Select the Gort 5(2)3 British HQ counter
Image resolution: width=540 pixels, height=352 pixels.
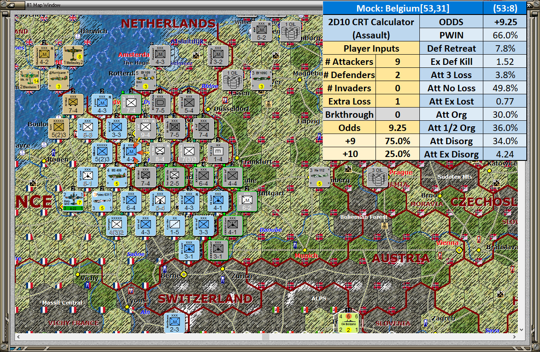click(59, 128)
